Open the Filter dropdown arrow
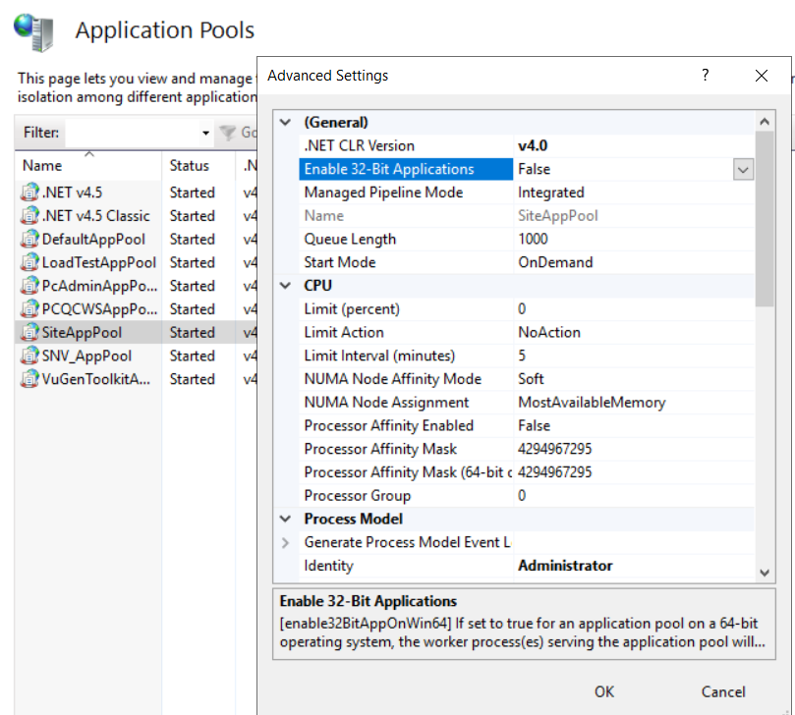Viewport: 795px width, 715px height. coord(206,133)
